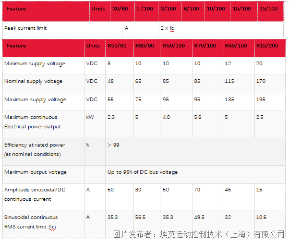Viewport: 289px width, 242px height.
Task: Select the 30/60 header cell
Action: 123,11
